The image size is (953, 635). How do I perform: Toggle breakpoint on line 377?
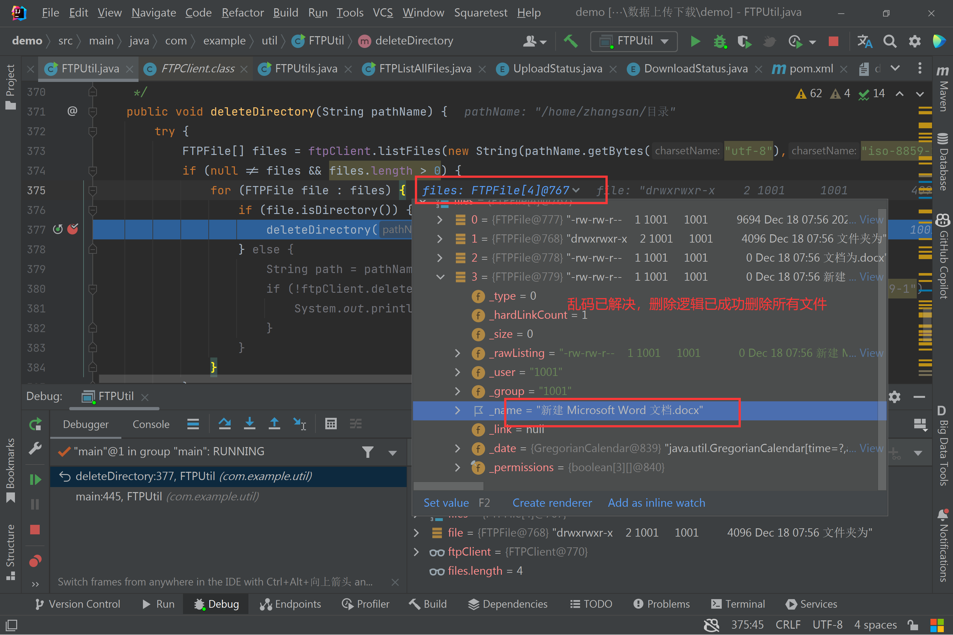[x=72, y=230]
